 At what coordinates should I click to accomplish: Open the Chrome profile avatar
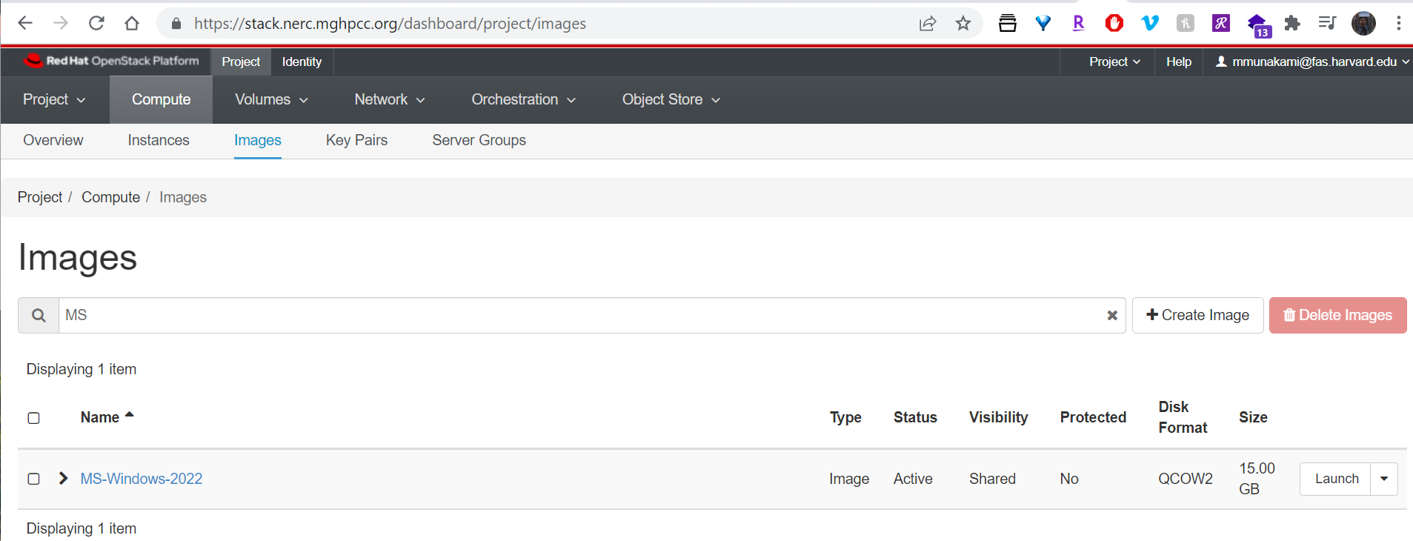1363,23
